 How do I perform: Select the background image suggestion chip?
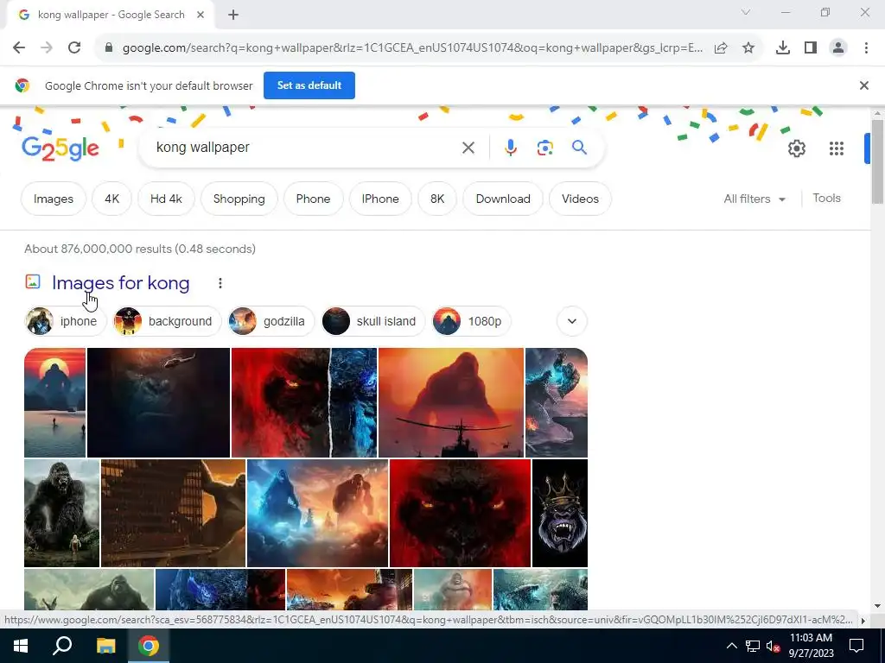[167, 321]
